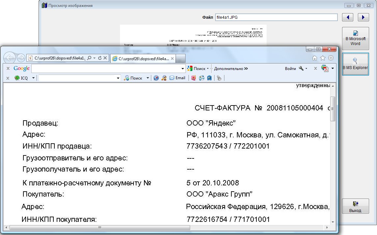Viewport: 377px width, 235px height.
Task: Click the Google logo in the toolbar
Action: pyautogui.click(x=21, y=69)
